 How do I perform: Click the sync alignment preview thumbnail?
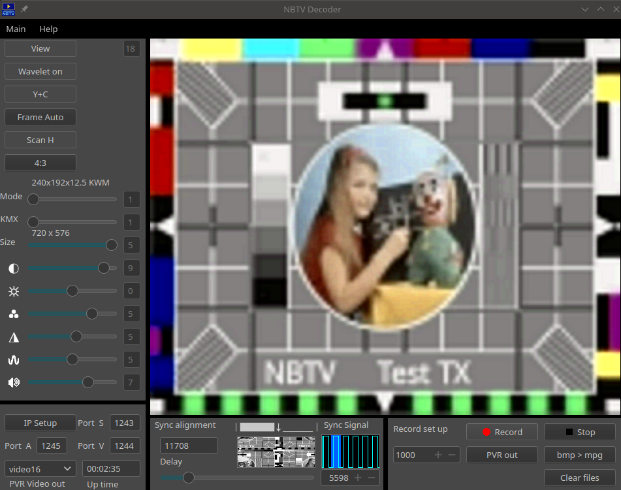[276, 451]
